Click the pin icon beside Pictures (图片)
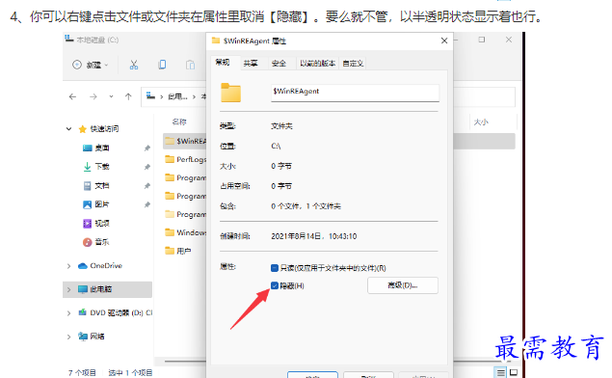Screen dimensions: 612x378 coord(147,204)
